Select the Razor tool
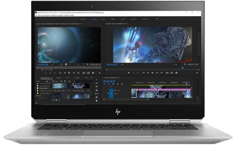Viewport: 234px width, 147px height. (96, 90)
